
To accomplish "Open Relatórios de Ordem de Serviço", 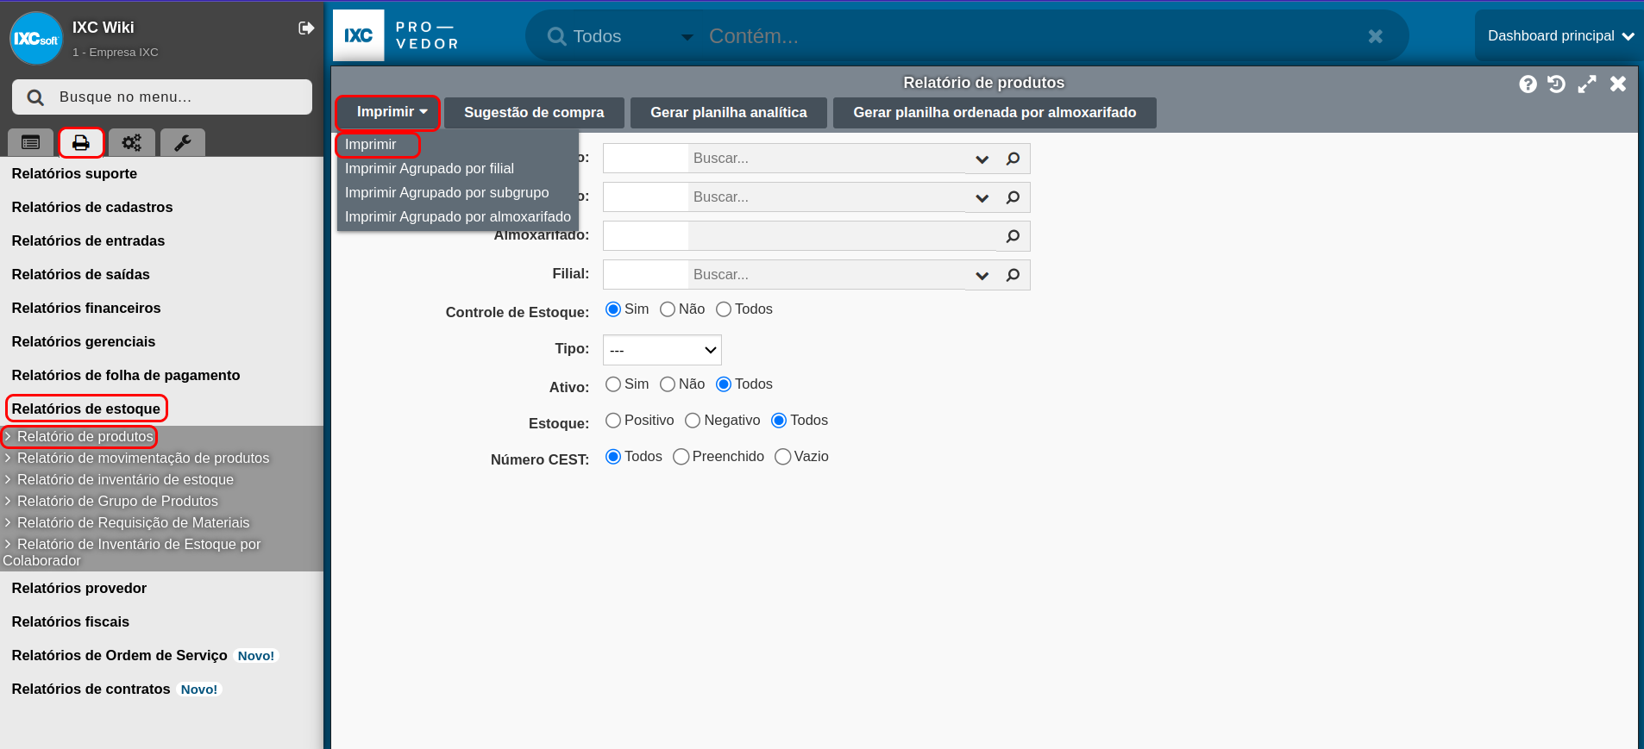I will (x=120, y=655).
